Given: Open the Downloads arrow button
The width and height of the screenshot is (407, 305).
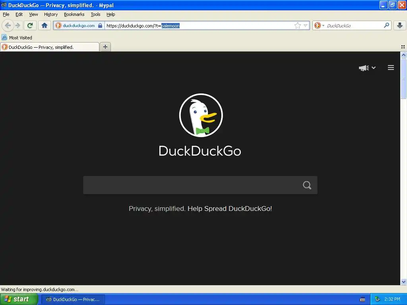Looking at the screenshot, I should click(400, 25).
